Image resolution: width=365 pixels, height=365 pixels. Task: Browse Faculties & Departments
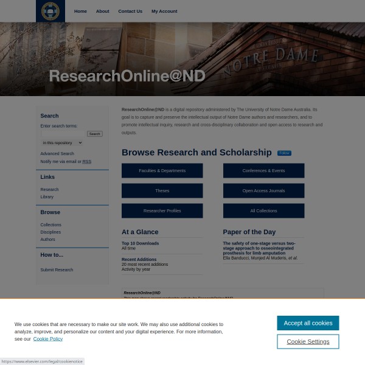point(162,171)
